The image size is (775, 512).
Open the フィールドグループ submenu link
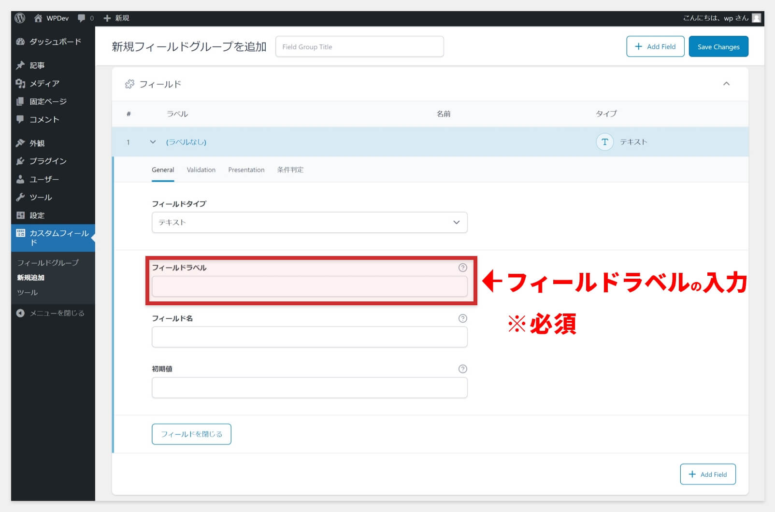(48, 263)
